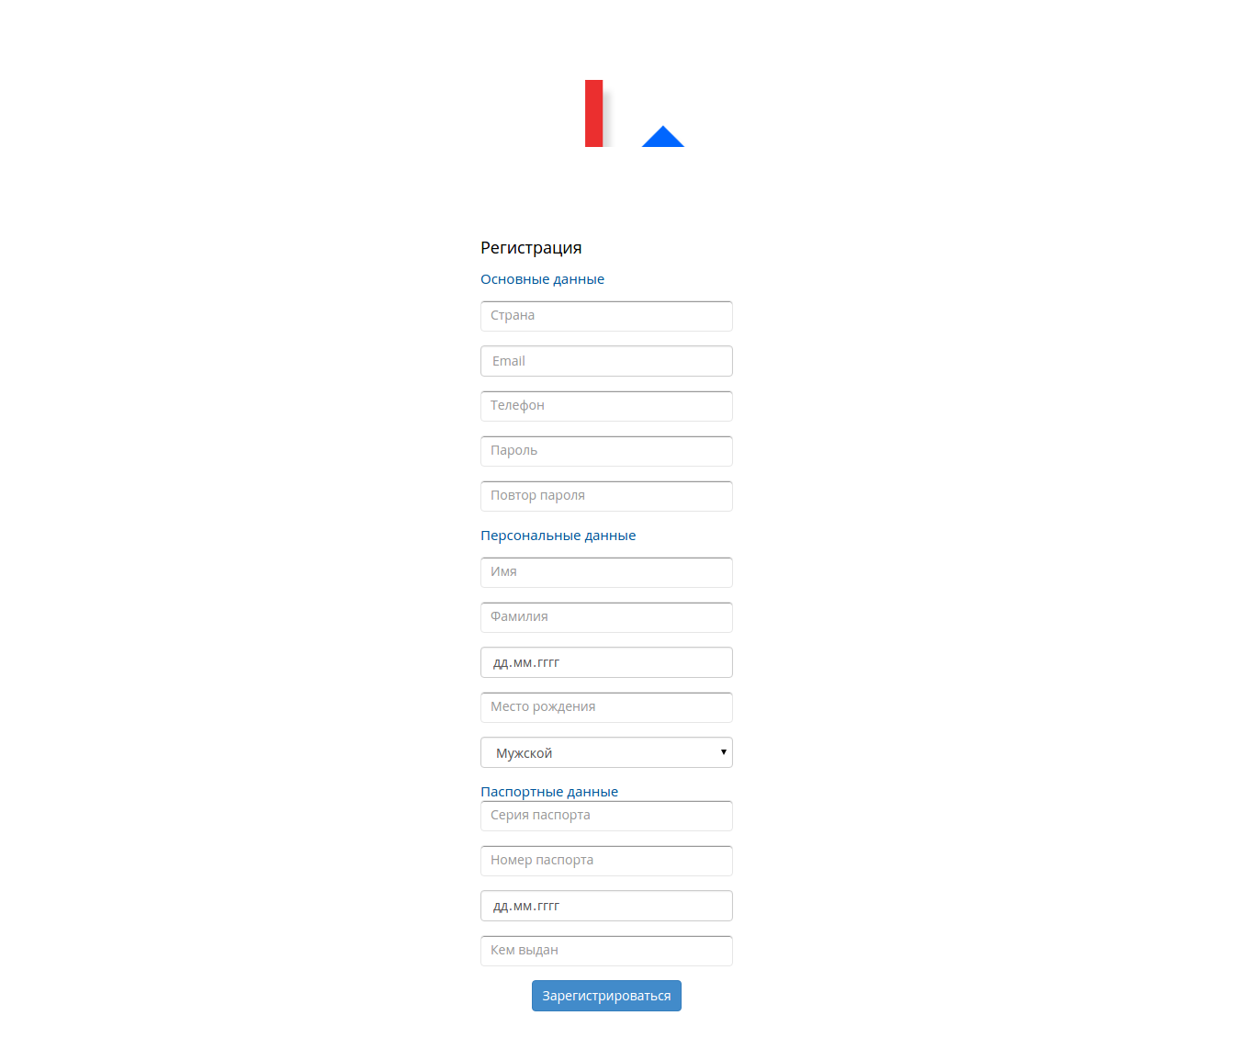Open the birth date picker field дд.мм.гггг
This screenshot has width=1241, height=1038.
point(606,661)
